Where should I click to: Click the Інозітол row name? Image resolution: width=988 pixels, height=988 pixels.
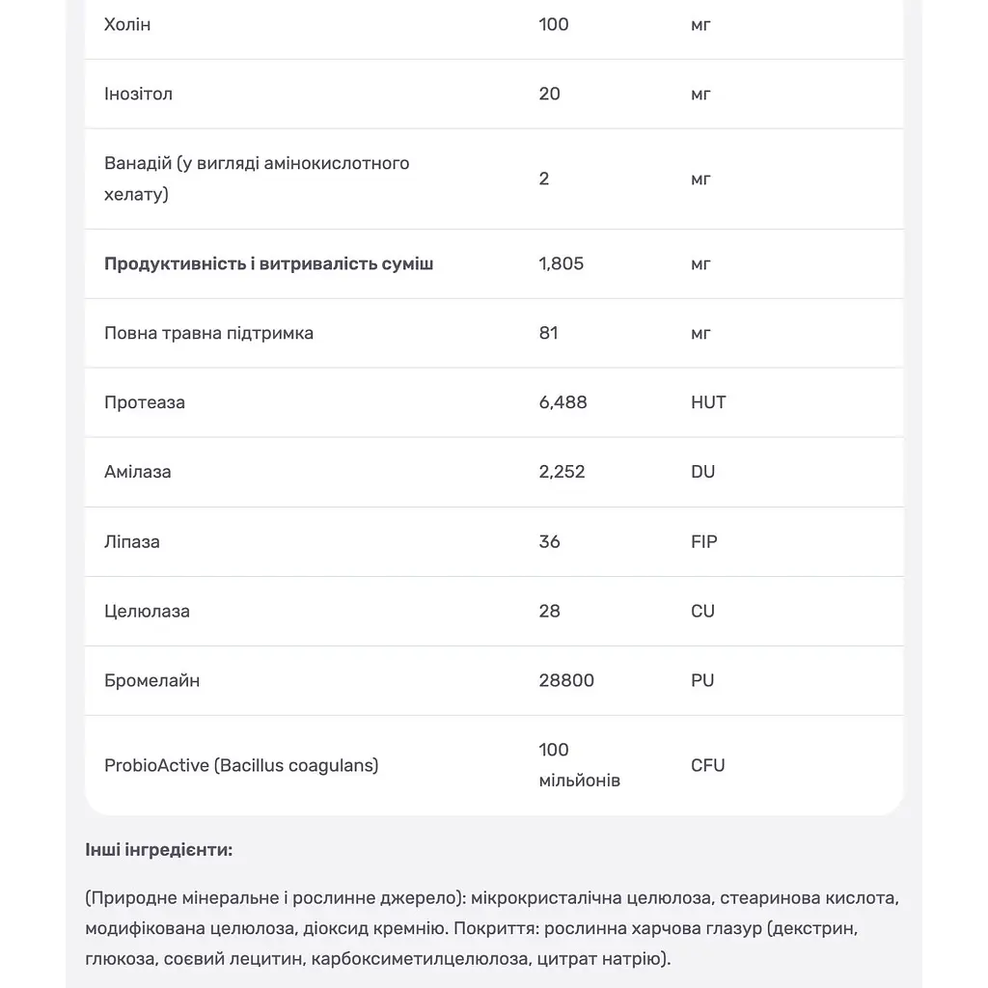tap(138, 94)
